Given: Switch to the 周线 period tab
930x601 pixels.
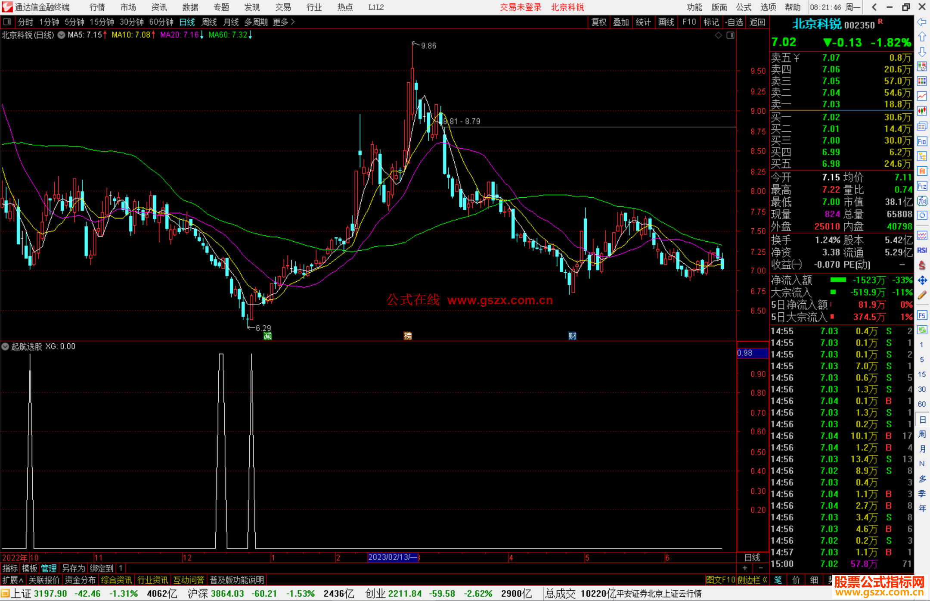Looking at the screenshot, I should click(x=209, y=22).
